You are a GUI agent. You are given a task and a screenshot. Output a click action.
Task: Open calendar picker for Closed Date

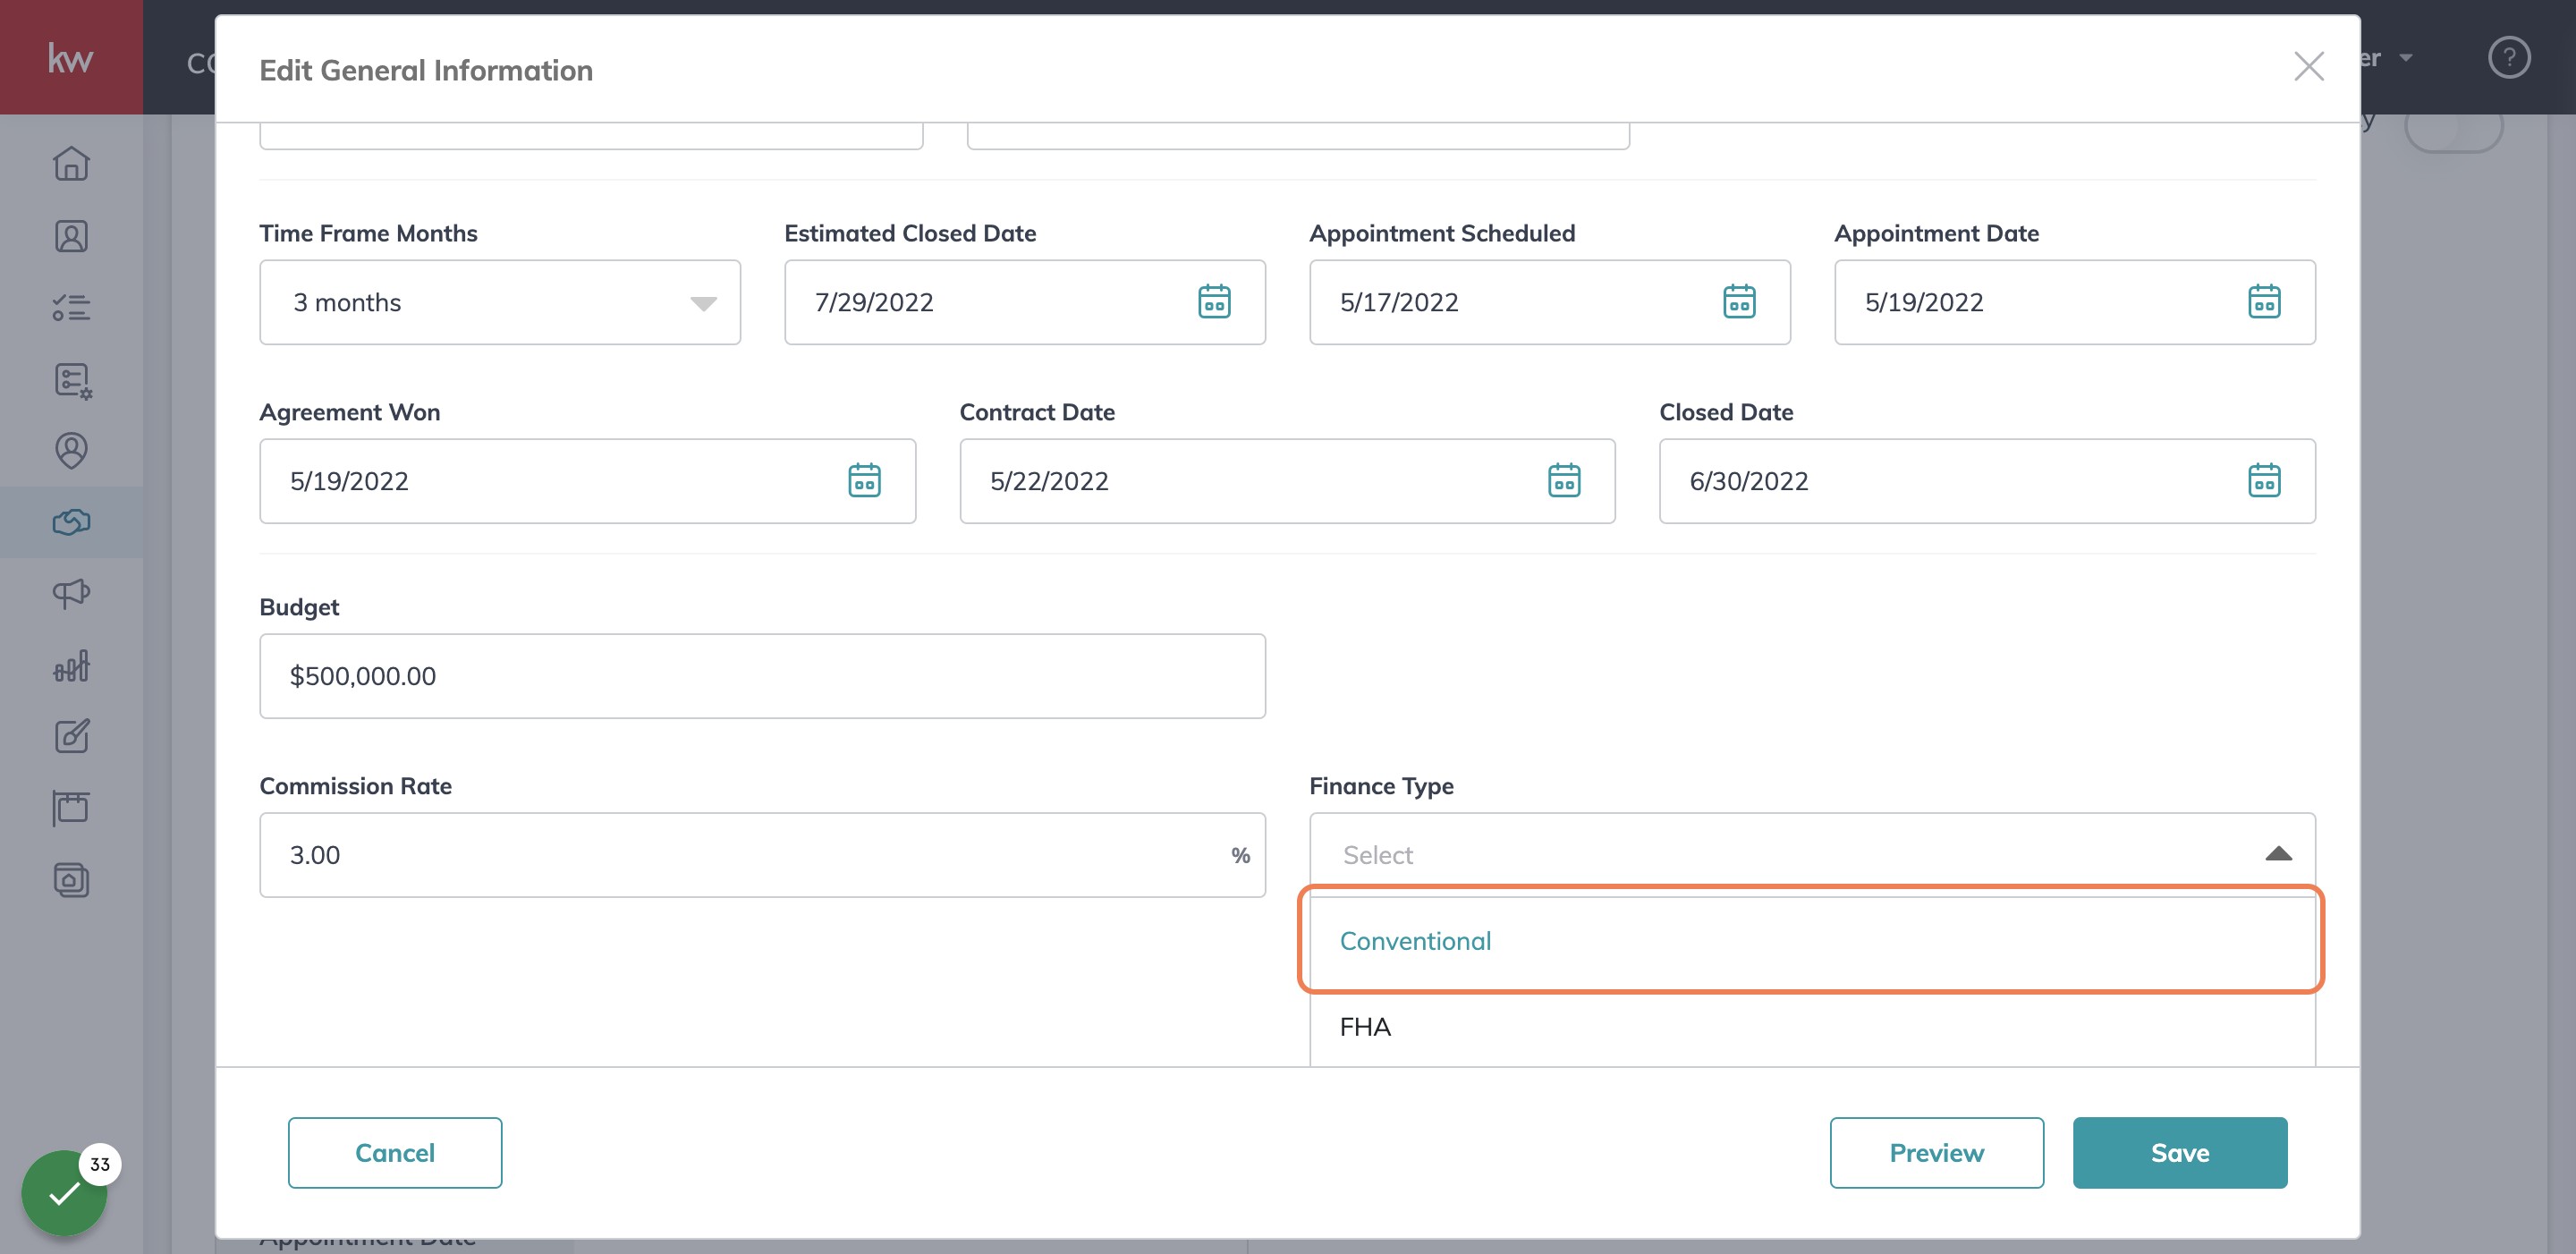(x=2264, y=481)
